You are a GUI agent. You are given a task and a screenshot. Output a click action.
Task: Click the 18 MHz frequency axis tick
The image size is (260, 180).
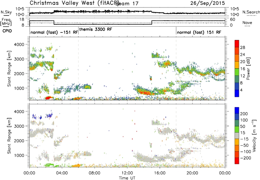pos(22,19)
